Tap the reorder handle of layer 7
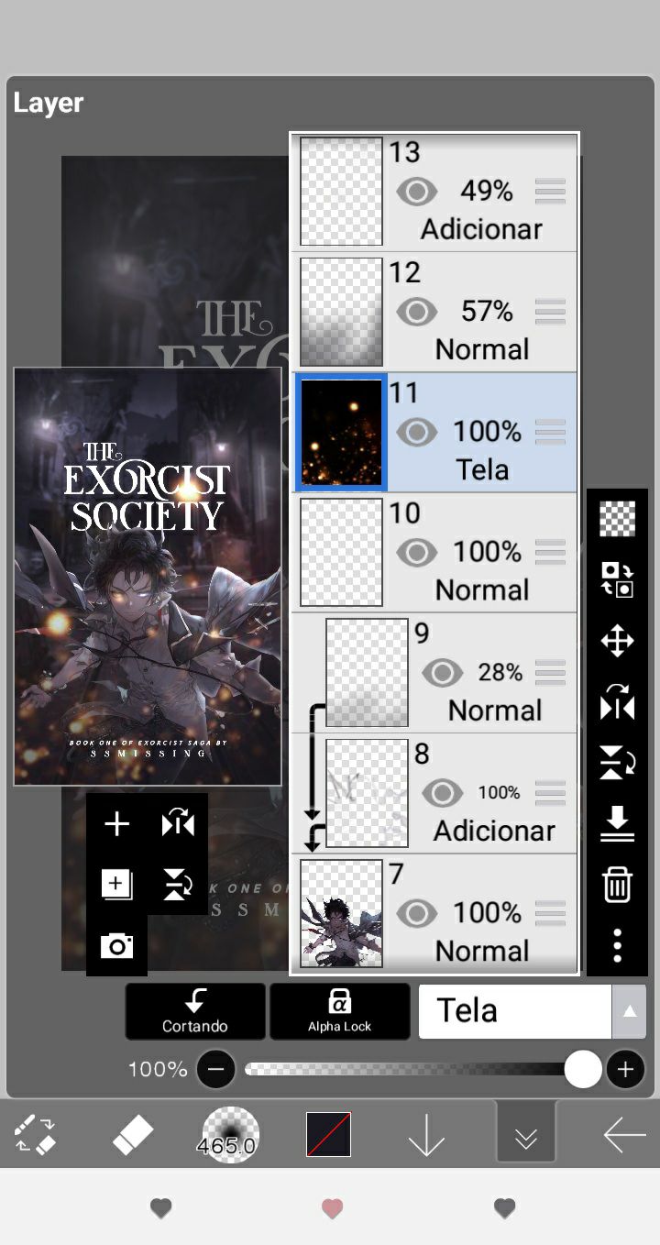Image resolution: width=660 pixels, height=1245 pixels. (x=550, y=913)
